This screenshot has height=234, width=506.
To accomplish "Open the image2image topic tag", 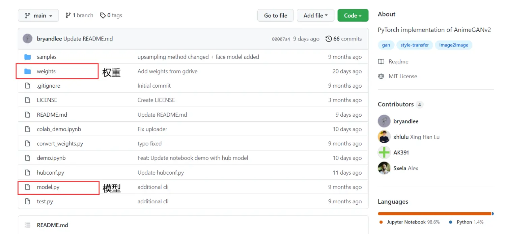I will [453, 45].
